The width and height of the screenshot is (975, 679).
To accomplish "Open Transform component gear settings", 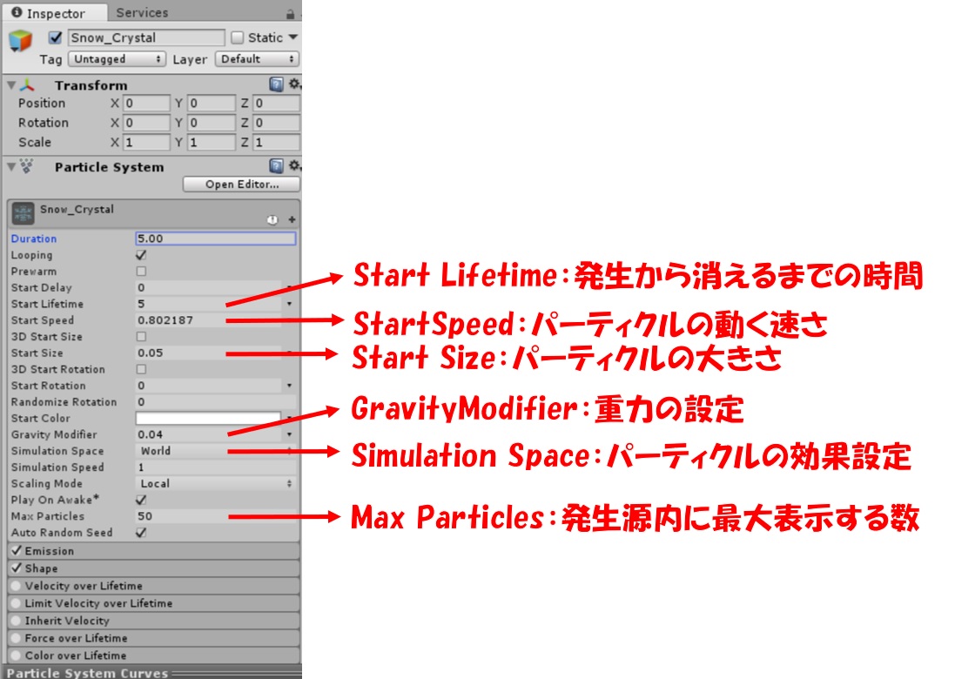I will pyautogui.click(x=294, y=84).
